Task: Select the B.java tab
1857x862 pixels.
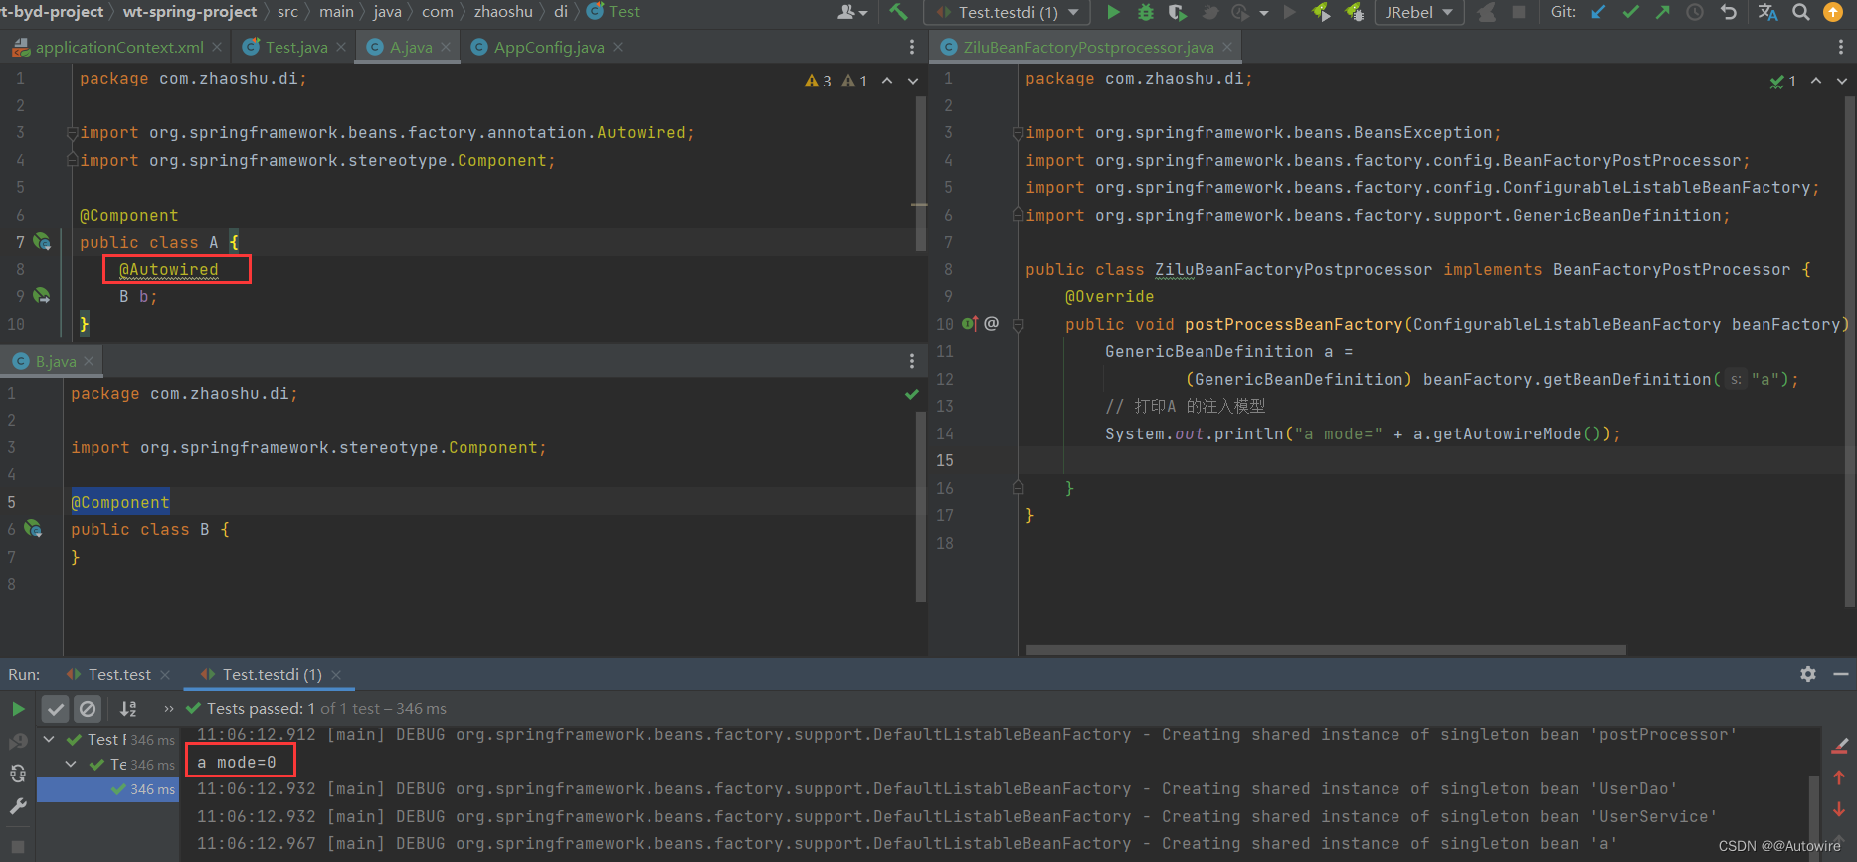Action: (x=56, y=361)
